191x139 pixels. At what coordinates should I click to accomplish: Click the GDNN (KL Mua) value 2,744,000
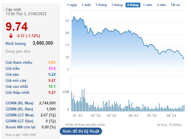point(47,103)
